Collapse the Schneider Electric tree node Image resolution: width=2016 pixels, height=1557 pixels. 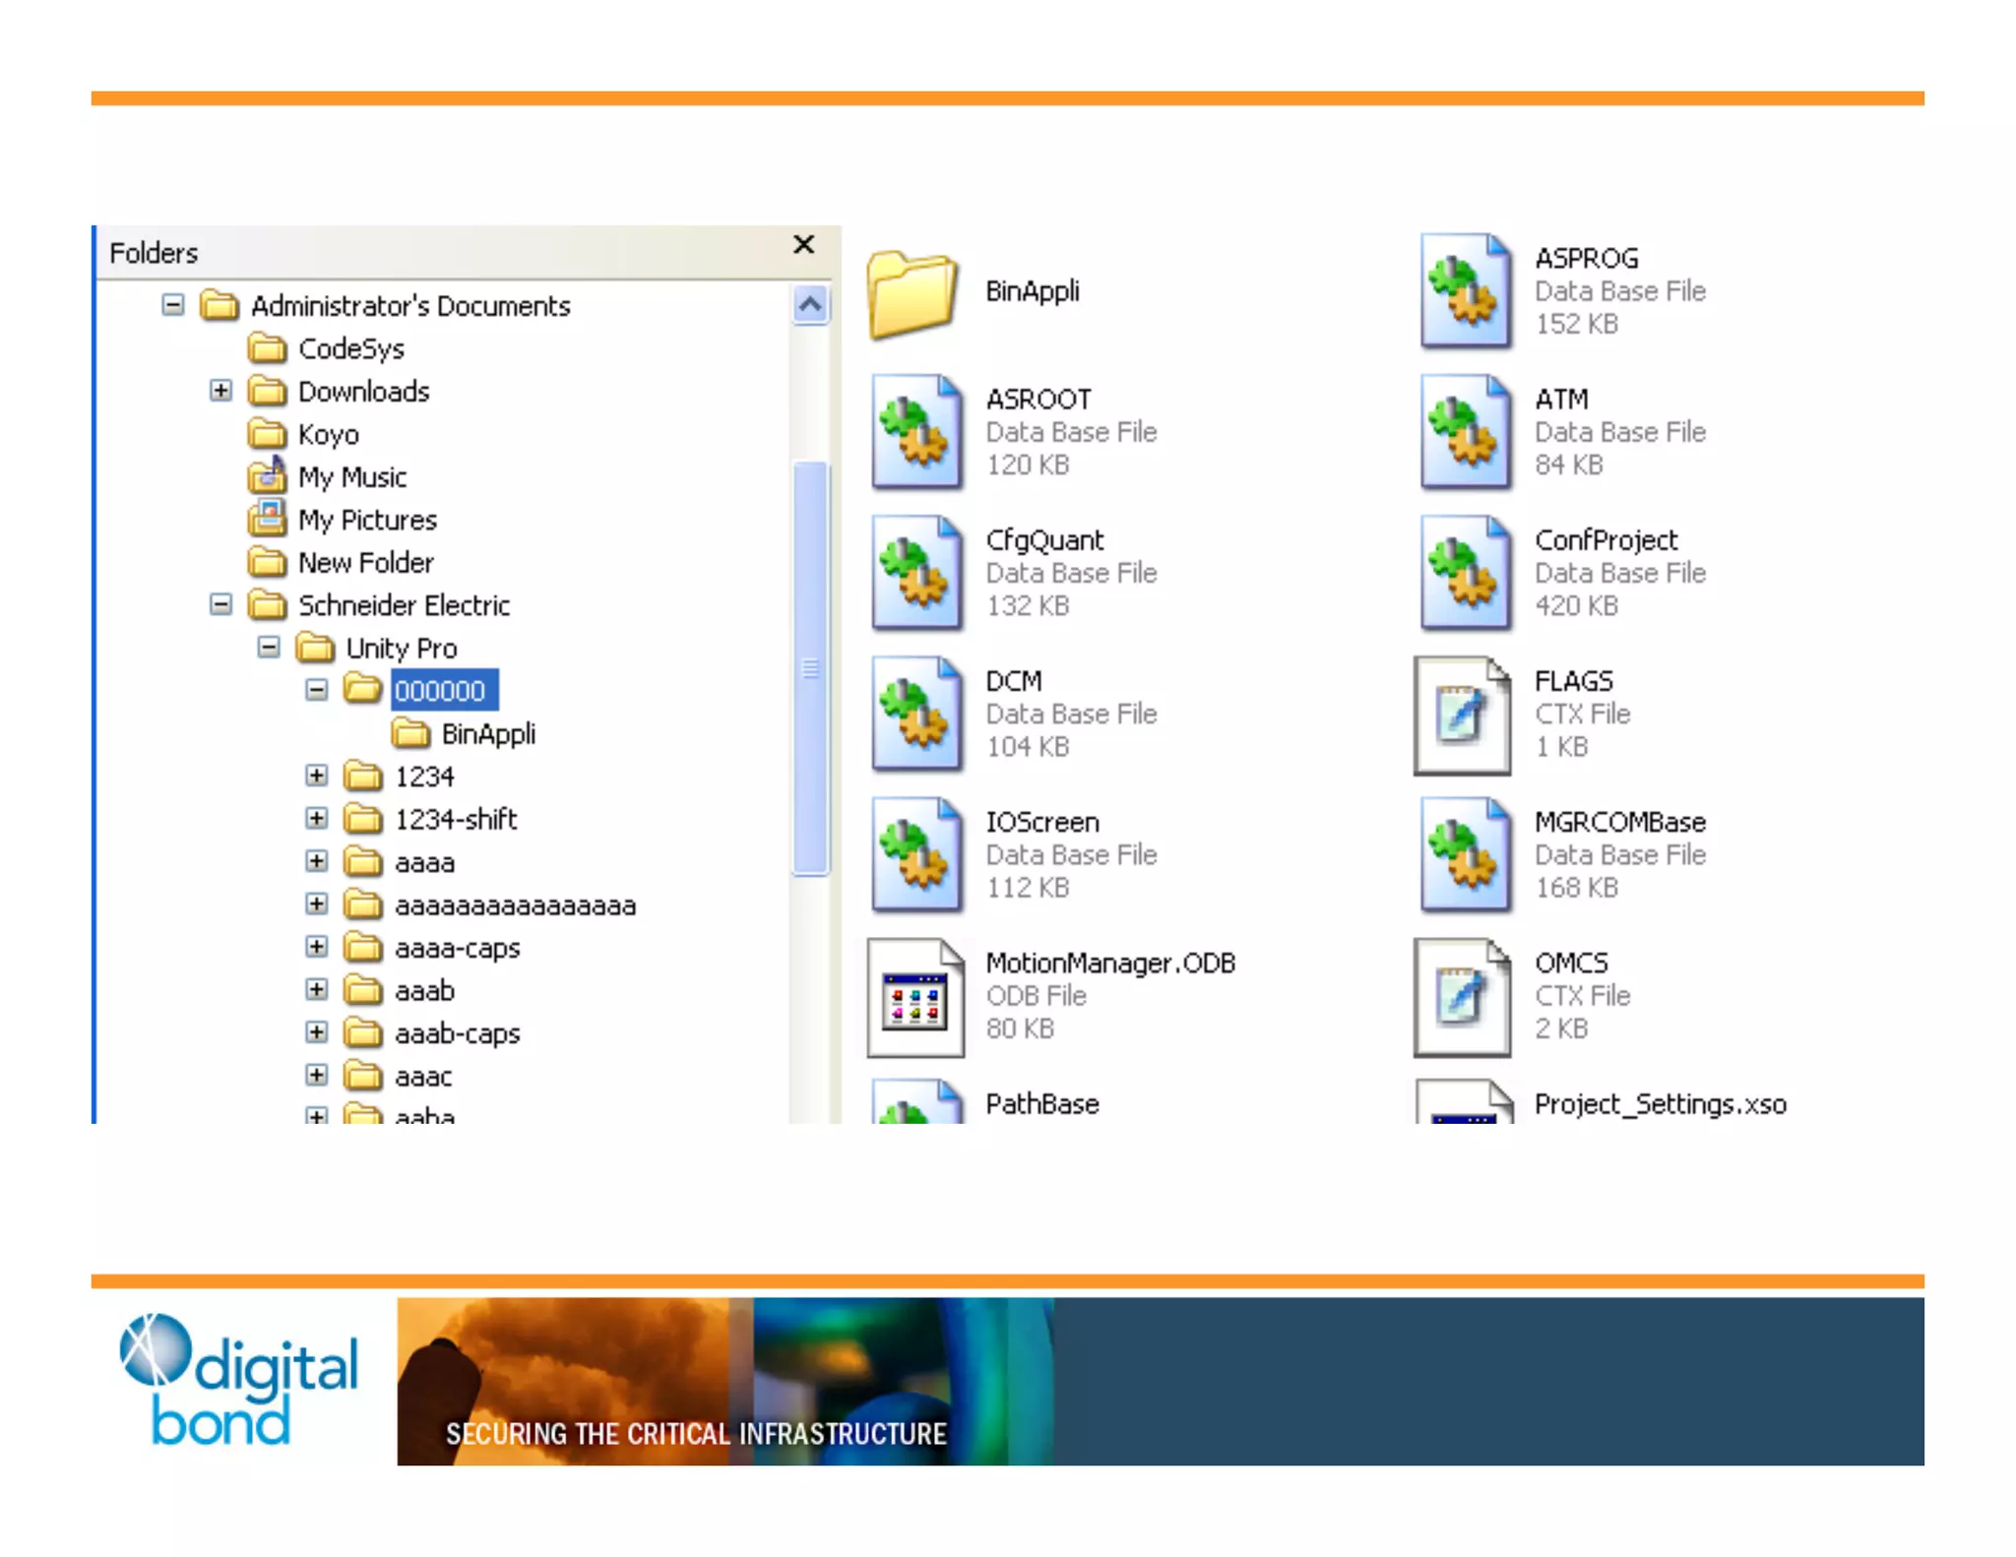tap(220, 604)
